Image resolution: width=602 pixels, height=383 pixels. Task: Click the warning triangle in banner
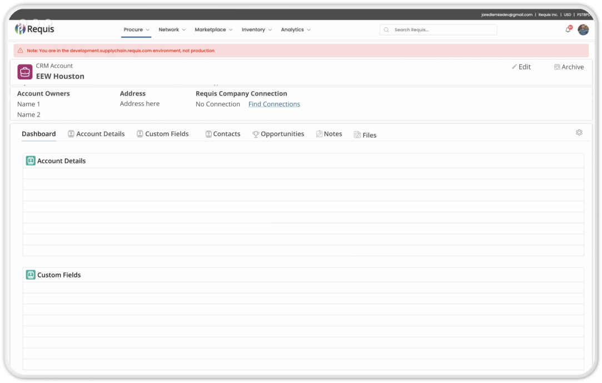click(21, 51)
